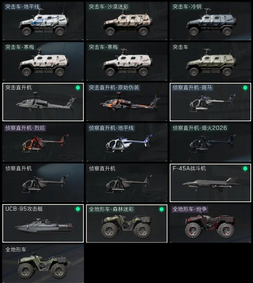253x283 pixels.
Task: Select the 侦察直升机-烟火2026 skin
Action: (210, 142)
